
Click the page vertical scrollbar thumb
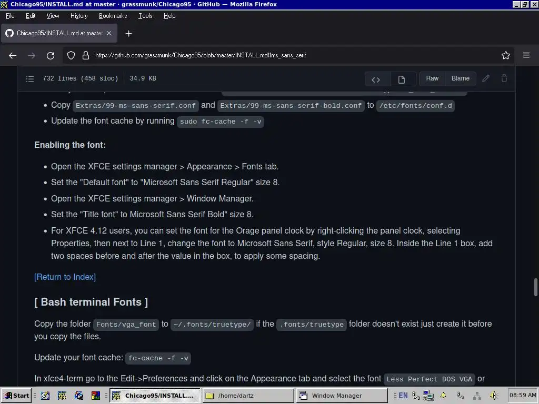click(x=535, y=287)
